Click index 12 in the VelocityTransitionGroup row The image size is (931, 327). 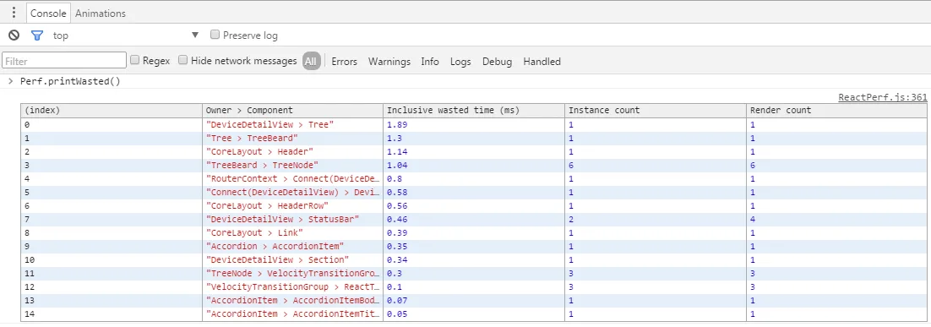coord(30,286)
